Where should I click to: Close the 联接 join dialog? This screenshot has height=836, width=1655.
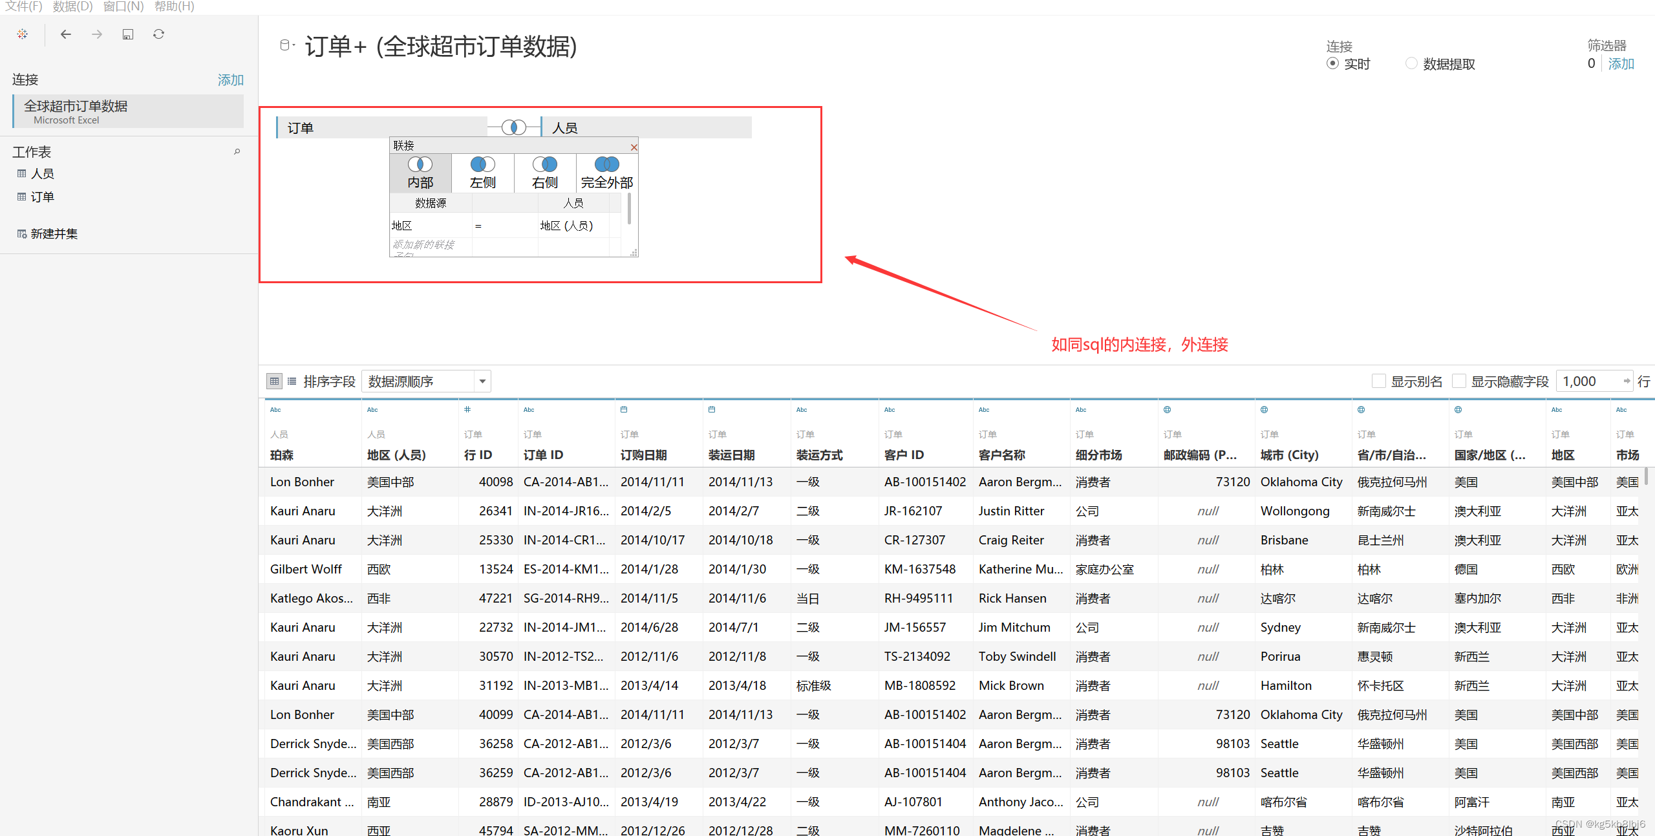click(634, 147)
